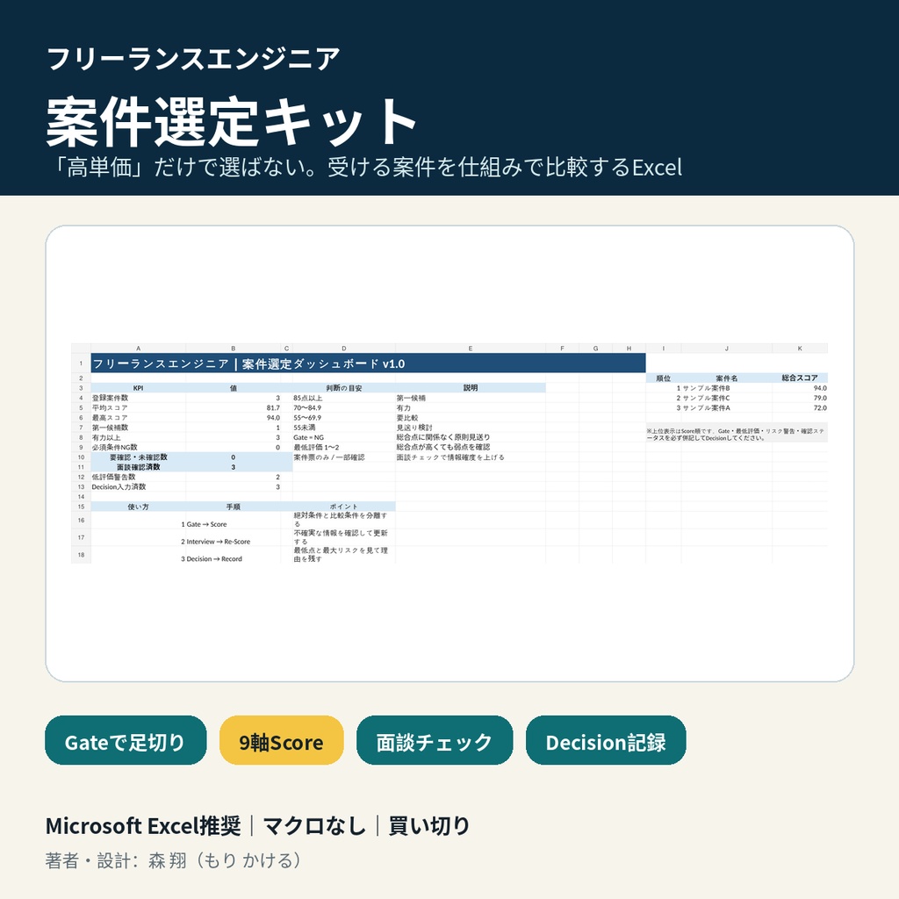This screenshot has height=899, width=899.
Task: Click the '総合スコア' header cell
Action: 800,378
